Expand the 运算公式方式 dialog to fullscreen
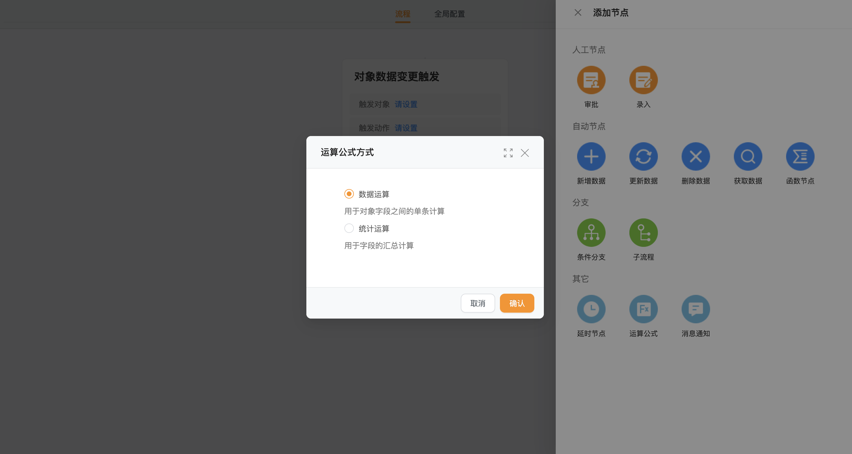The width and height of the screenshot is (852, 454). tap(508, 153)
